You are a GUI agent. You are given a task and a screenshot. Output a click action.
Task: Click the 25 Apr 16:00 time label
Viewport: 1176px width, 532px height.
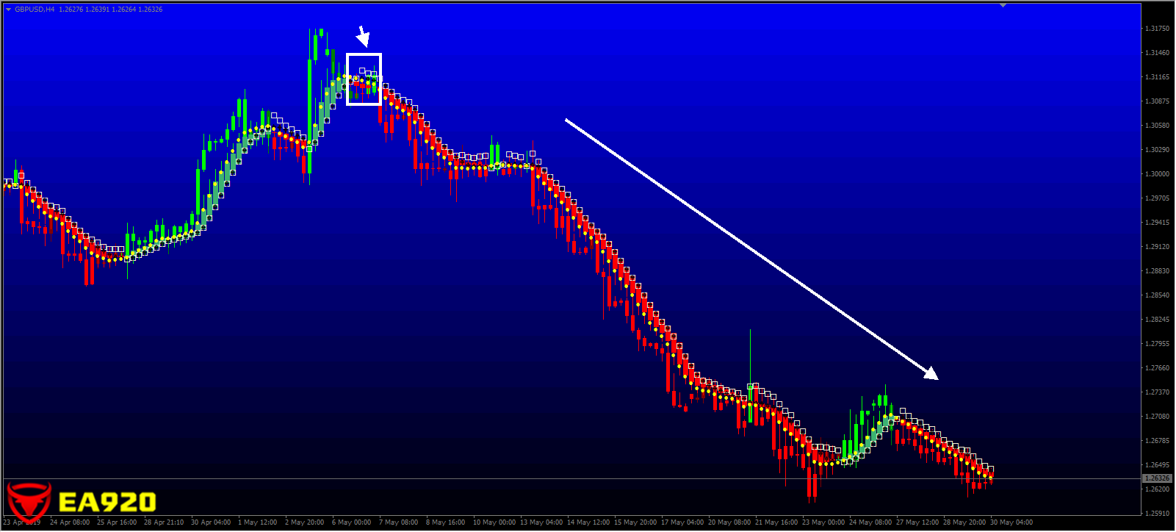[x=117, y=522]
